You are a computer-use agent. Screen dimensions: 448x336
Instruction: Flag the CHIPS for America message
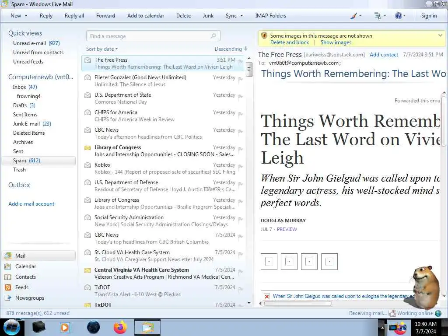pyautogui.click(x=241, y=114)
